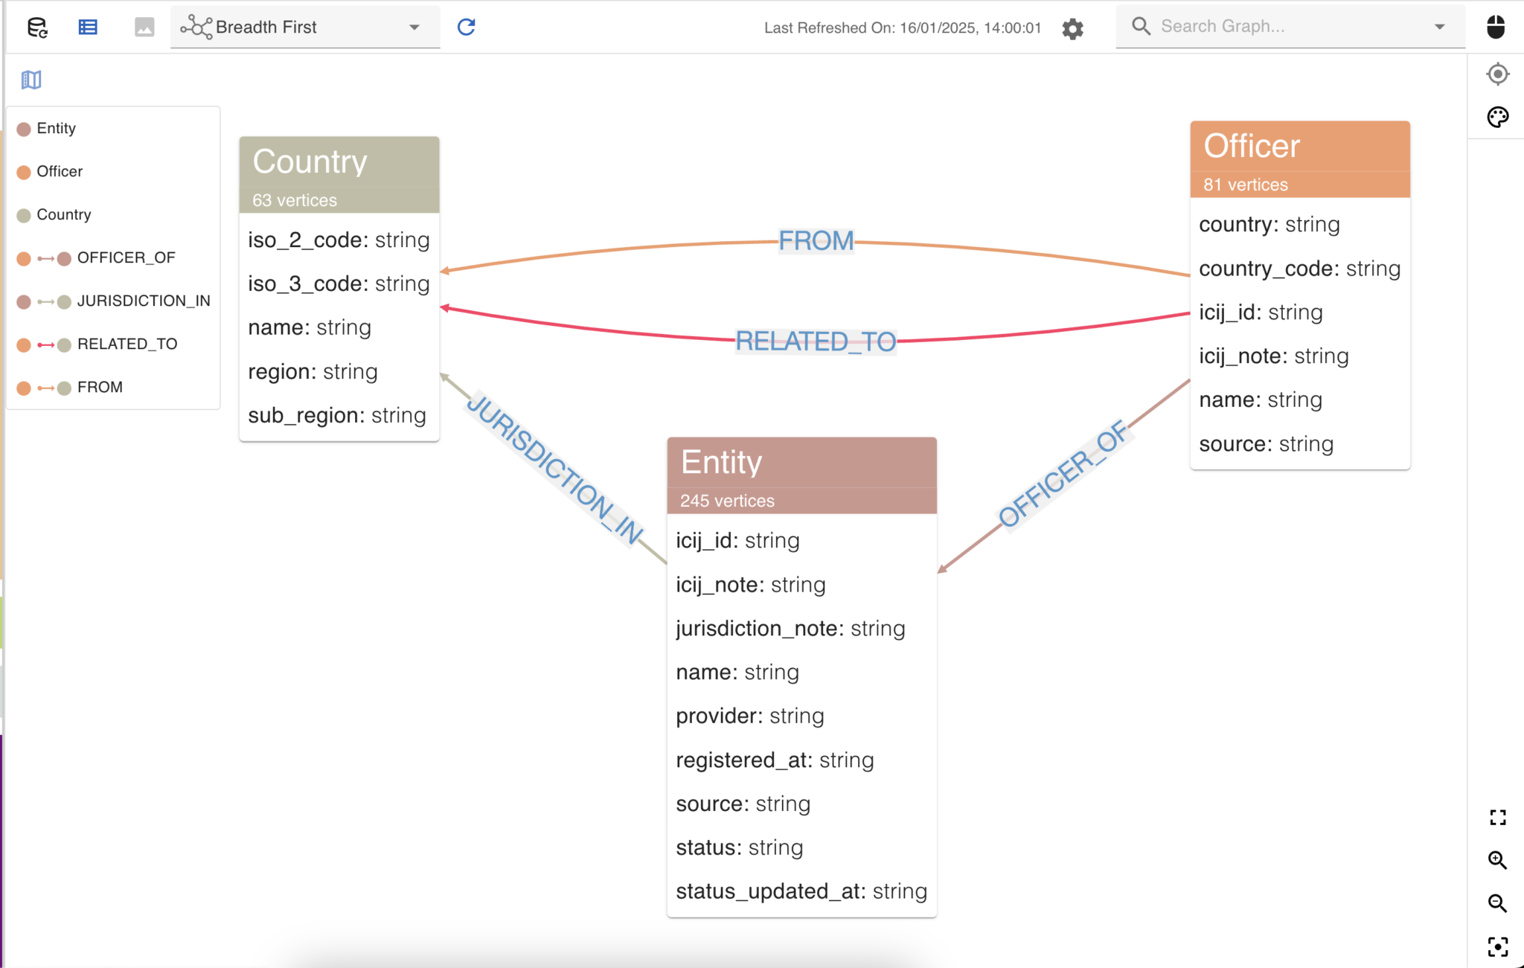The height and width of the screenshot is (968, 1524).
Task: Toggle the fullscreen view
Action: (x=1497, y=818)
